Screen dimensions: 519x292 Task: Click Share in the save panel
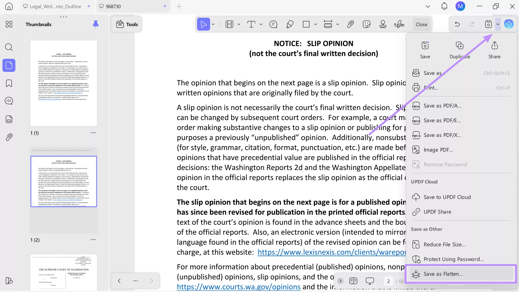[494, 50]
